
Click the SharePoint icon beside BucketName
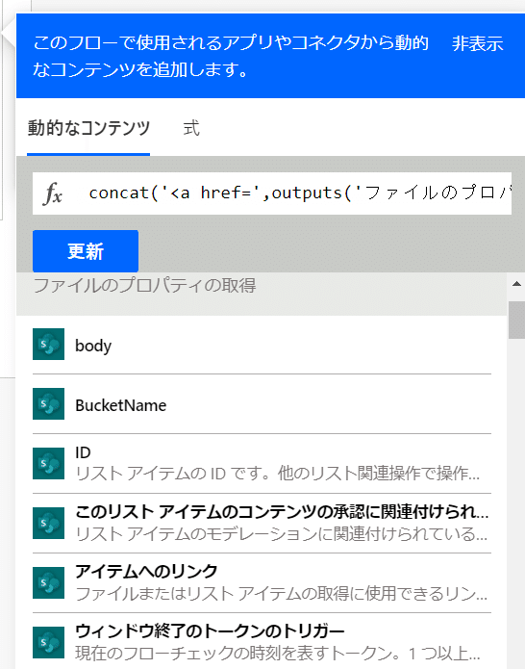point(49,403)
